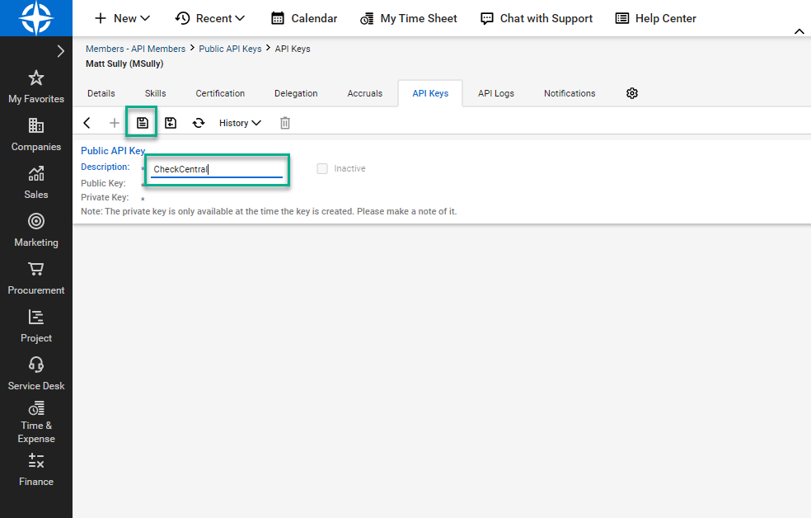Open the Finance module in sidebar

tap(36, 470)
